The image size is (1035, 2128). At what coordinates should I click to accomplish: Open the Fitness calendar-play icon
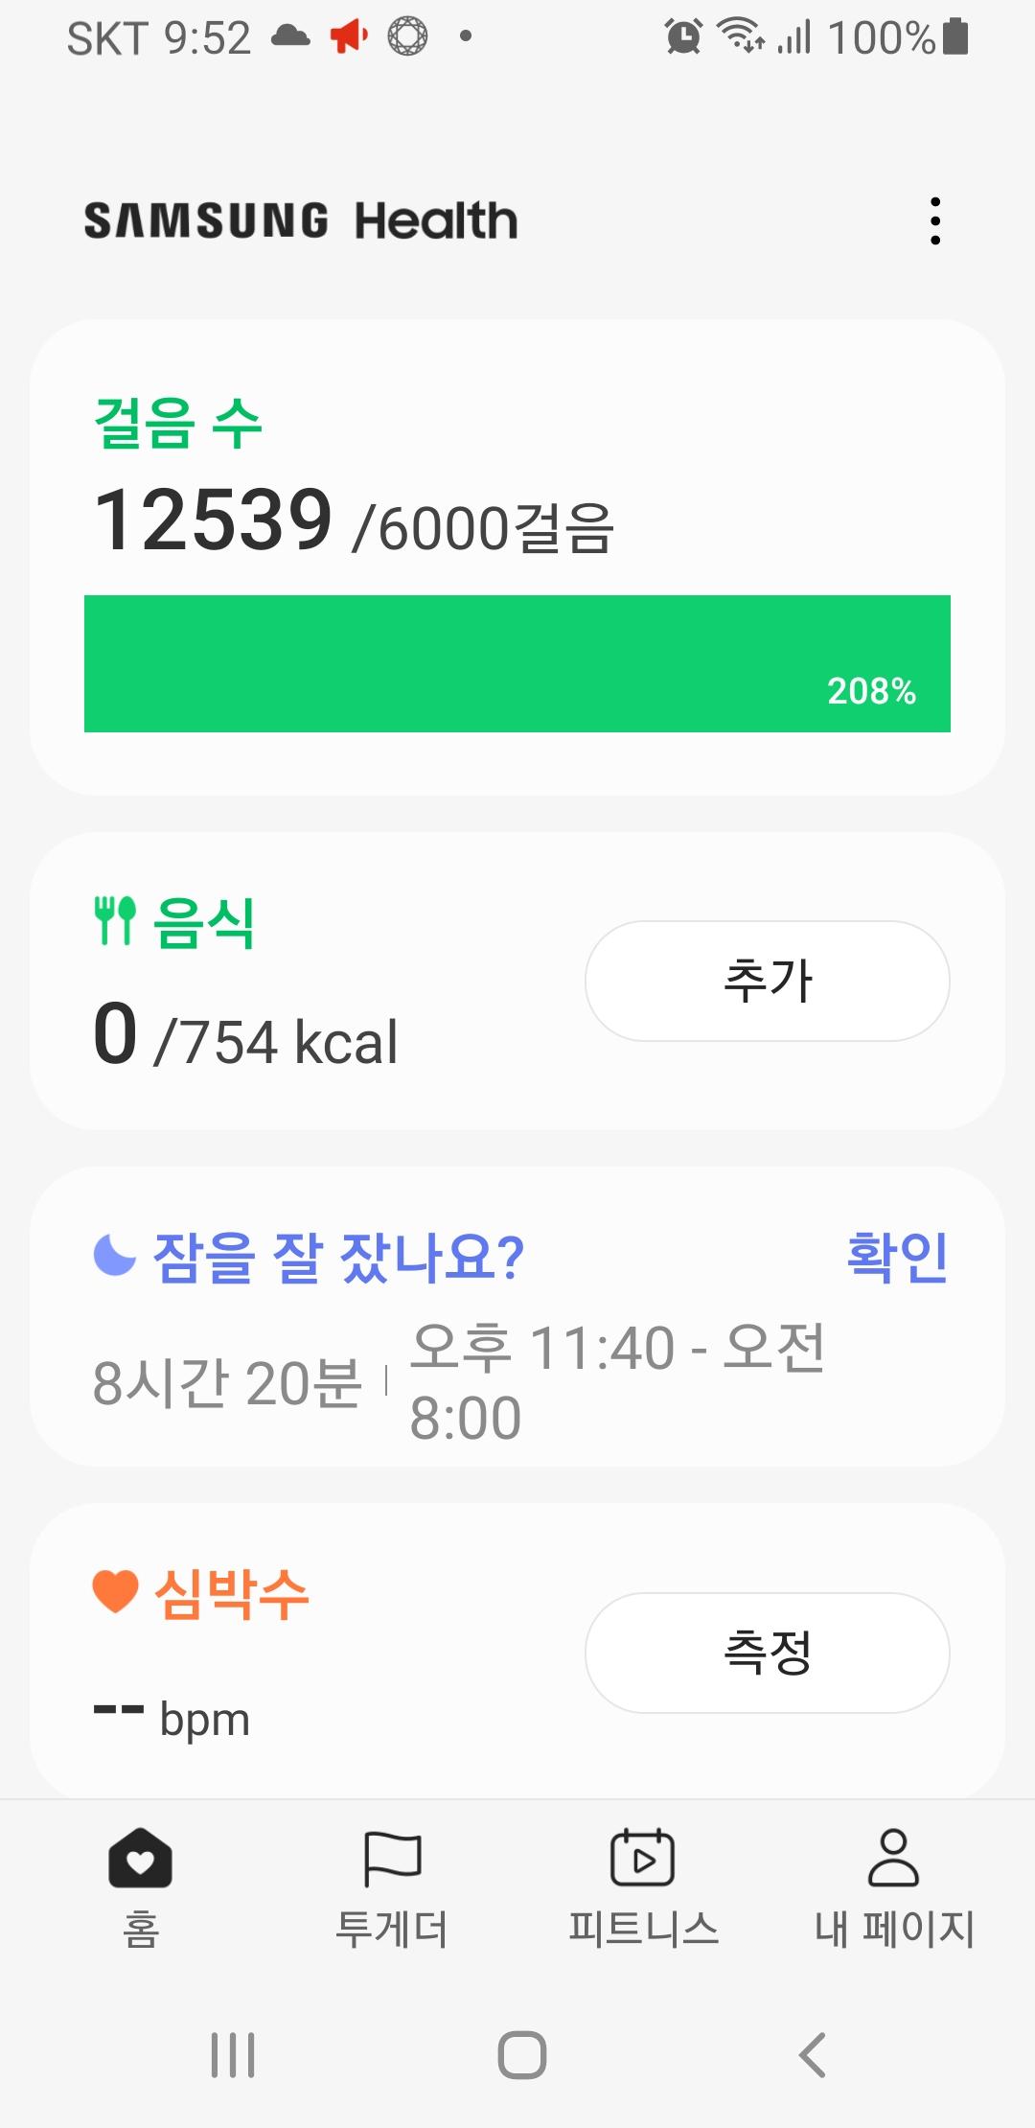[x=643, y=1858]
